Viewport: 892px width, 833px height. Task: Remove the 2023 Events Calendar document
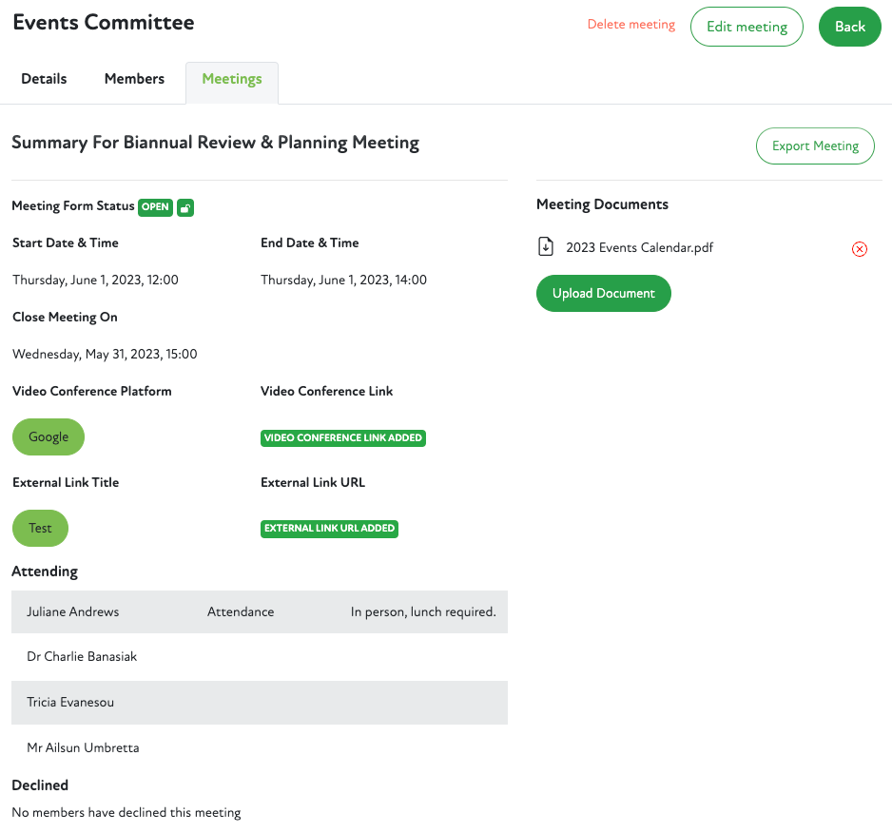click(x=859, y=249)
